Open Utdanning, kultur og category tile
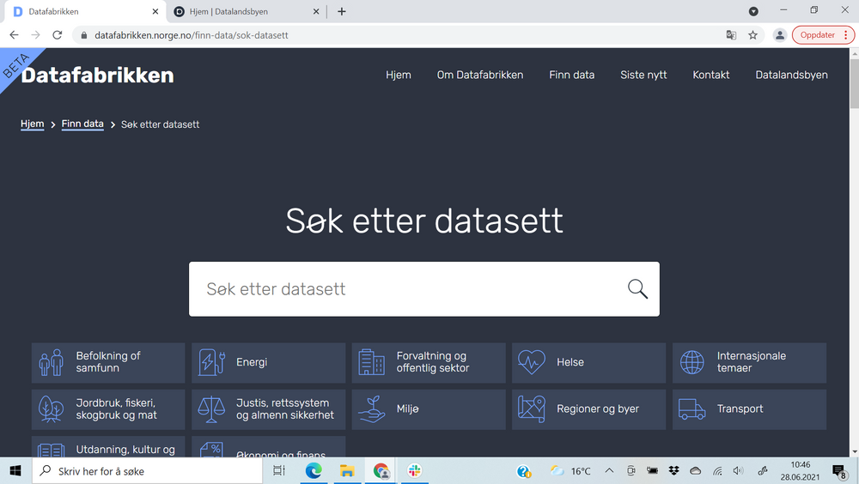Screen dimensions: 859x484 (108, 447)
